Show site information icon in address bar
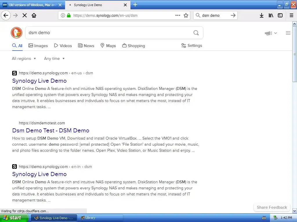The height and width of the screenshot is (222, 297). click(63, 15)
